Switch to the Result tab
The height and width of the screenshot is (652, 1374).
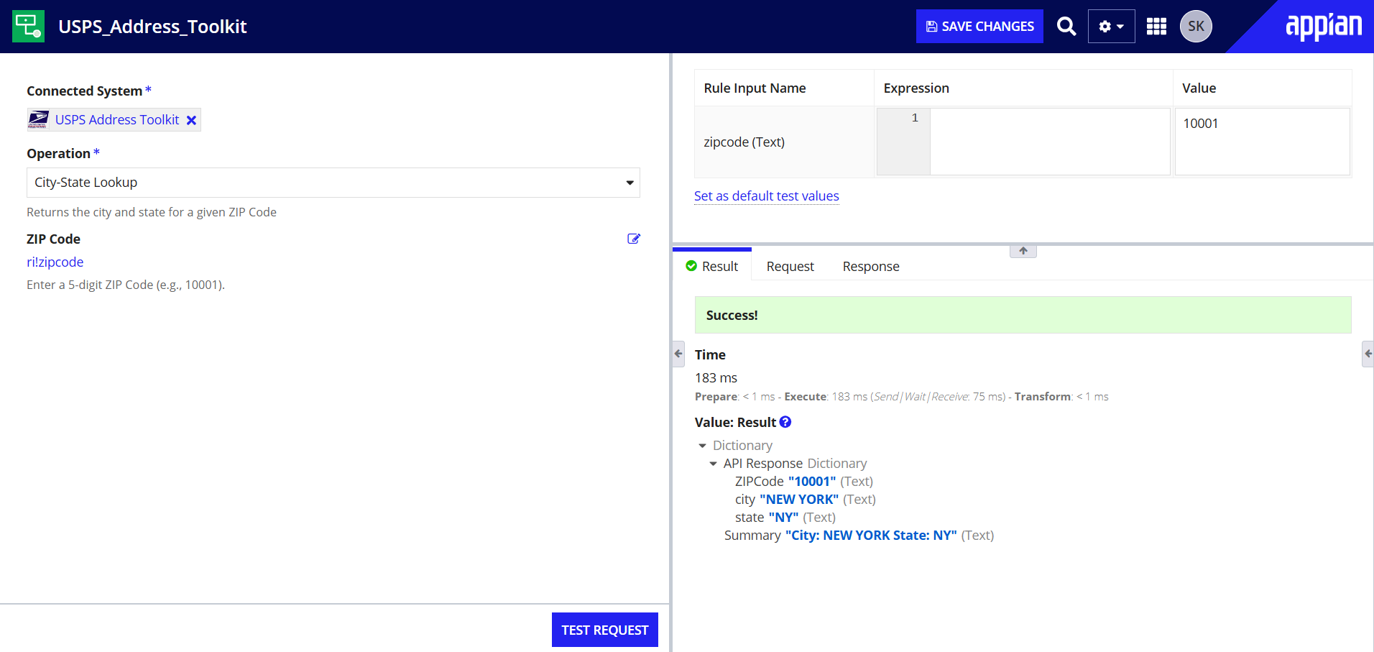[712, 266]
